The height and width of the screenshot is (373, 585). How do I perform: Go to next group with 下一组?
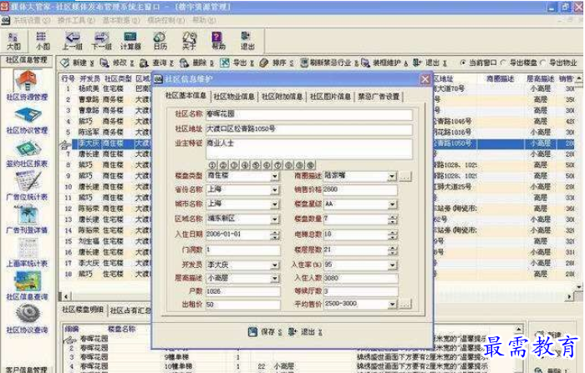click(101, 41)
